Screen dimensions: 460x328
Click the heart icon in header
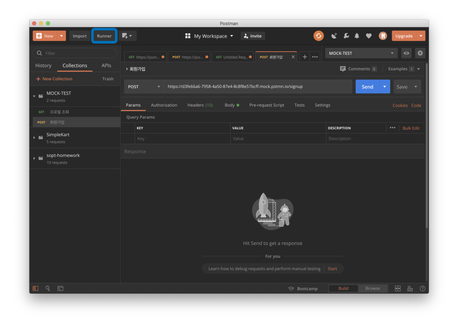368,36
